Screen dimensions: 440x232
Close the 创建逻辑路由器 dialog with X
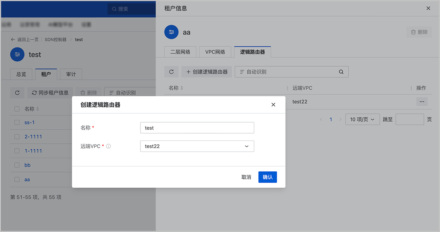pos(273,105)
